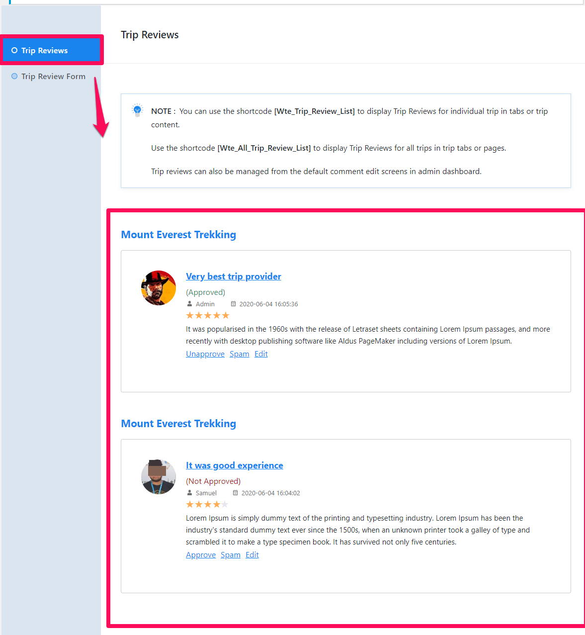Mark the Admin review as Spam
The width and height of the screenshot is (585, 635).
[240, 354]
